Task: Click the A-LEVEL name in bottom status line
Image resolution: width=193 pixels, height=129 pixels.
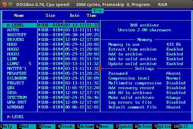Action: (15, 117)
